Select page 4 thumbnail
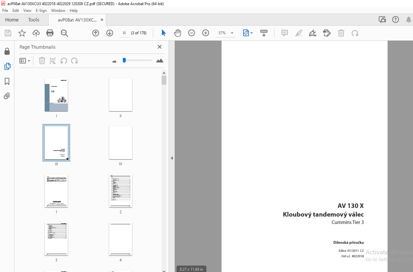 pyautogui.click(x=121, y=239)
